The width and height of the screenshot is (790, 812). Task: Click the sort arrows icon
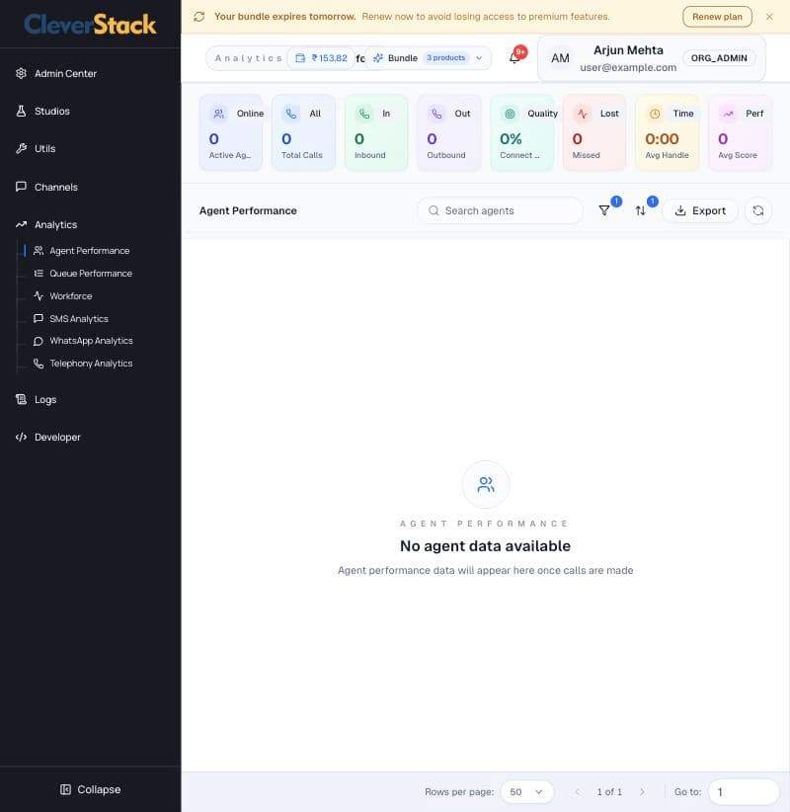[x=640, y=210]
